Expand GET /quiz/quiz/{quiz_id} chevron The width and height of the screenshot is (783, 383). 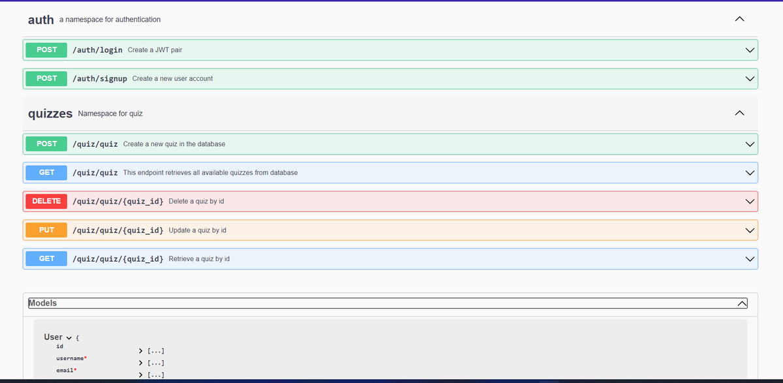tap(750, 258)
